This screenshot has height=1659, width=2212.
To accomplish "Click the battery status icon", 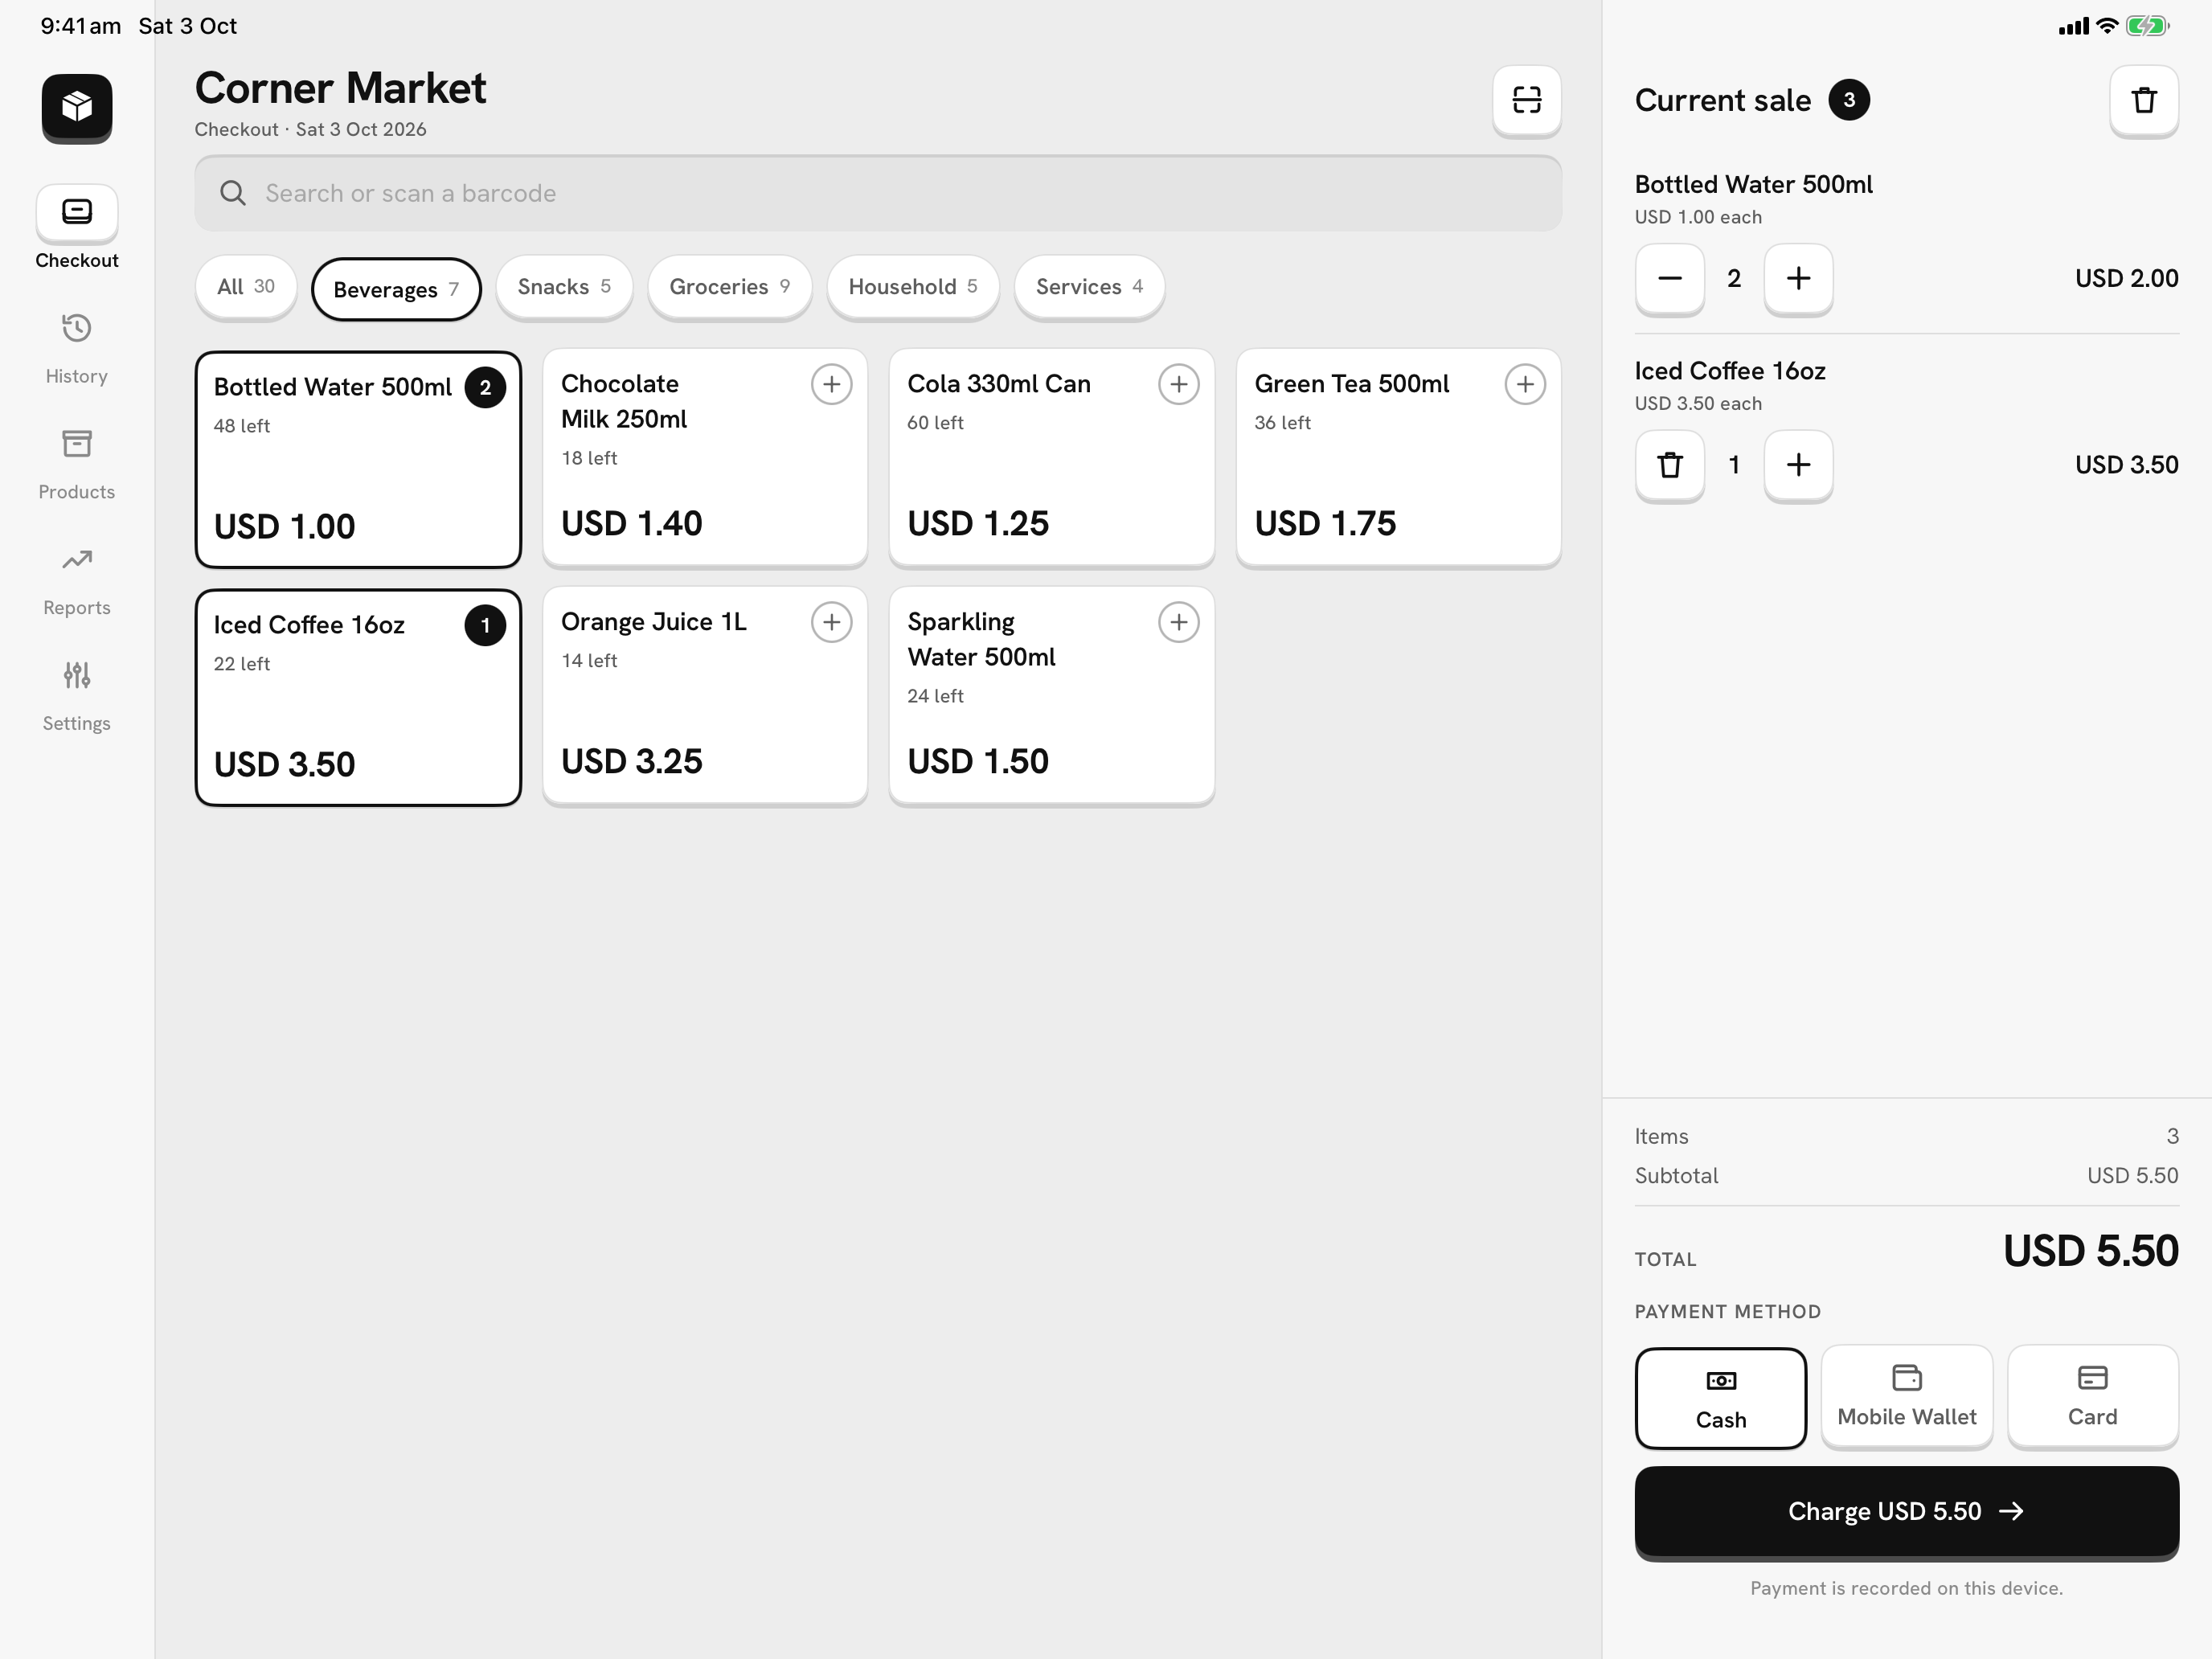I will pyautogui.click(x=2146, y=26).
